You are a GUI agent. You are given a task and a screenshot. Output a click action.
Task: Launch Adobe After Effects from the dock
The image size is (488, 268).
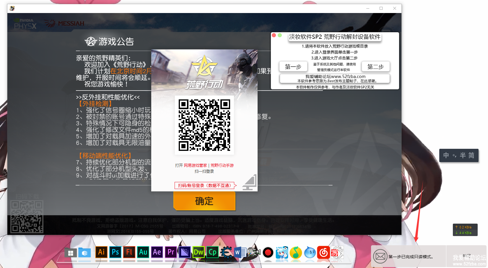(157, 252)
